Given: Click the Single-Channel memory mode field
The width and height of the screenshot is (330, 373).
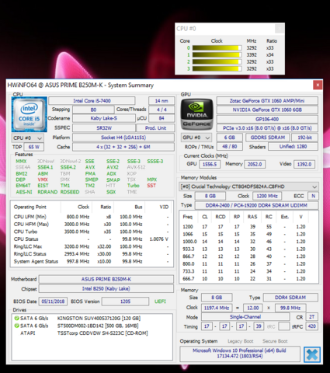Looking at the screenshot, I should pos(245,317).
